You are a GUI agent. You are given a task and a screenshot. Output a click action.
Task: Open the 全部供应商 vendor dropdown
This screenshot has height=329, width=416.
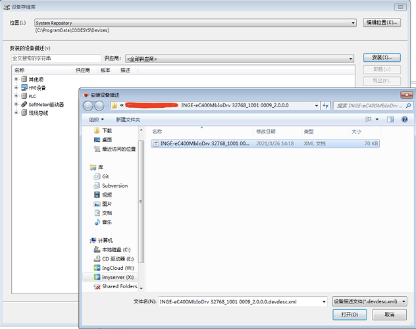pyautogui.click(x=351, y=59)
